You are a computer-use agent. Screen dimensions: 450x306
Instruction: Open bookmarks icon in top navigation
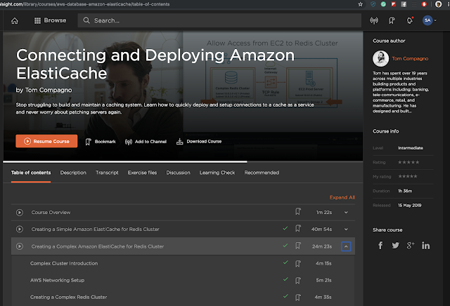coord(392,20)
